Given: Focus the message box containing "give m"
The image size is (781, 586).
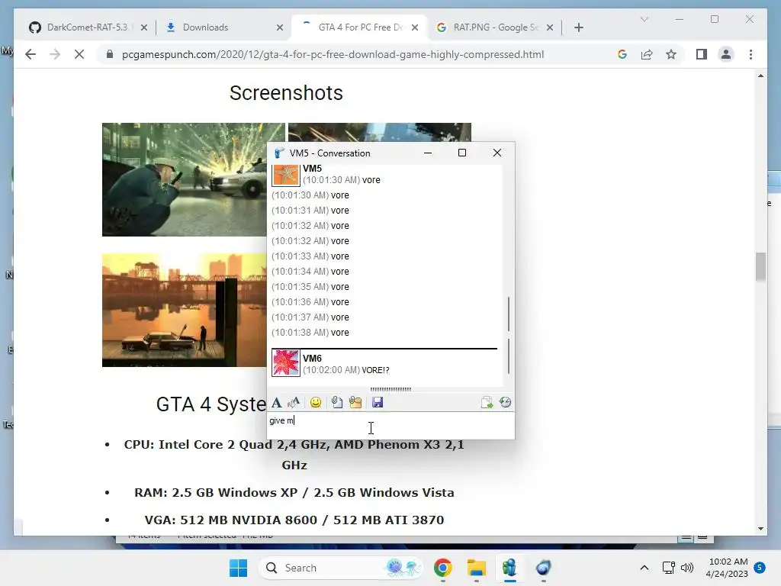Looking at the screenshot, I should [390, 425].
